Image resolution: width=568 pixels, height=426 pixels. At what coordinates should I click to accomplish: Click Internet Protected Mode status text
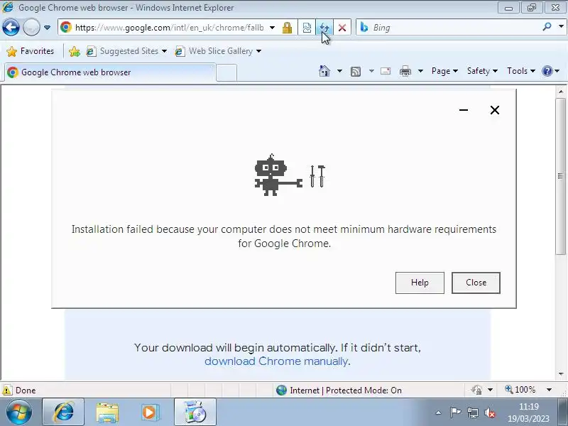click(346, 390)
